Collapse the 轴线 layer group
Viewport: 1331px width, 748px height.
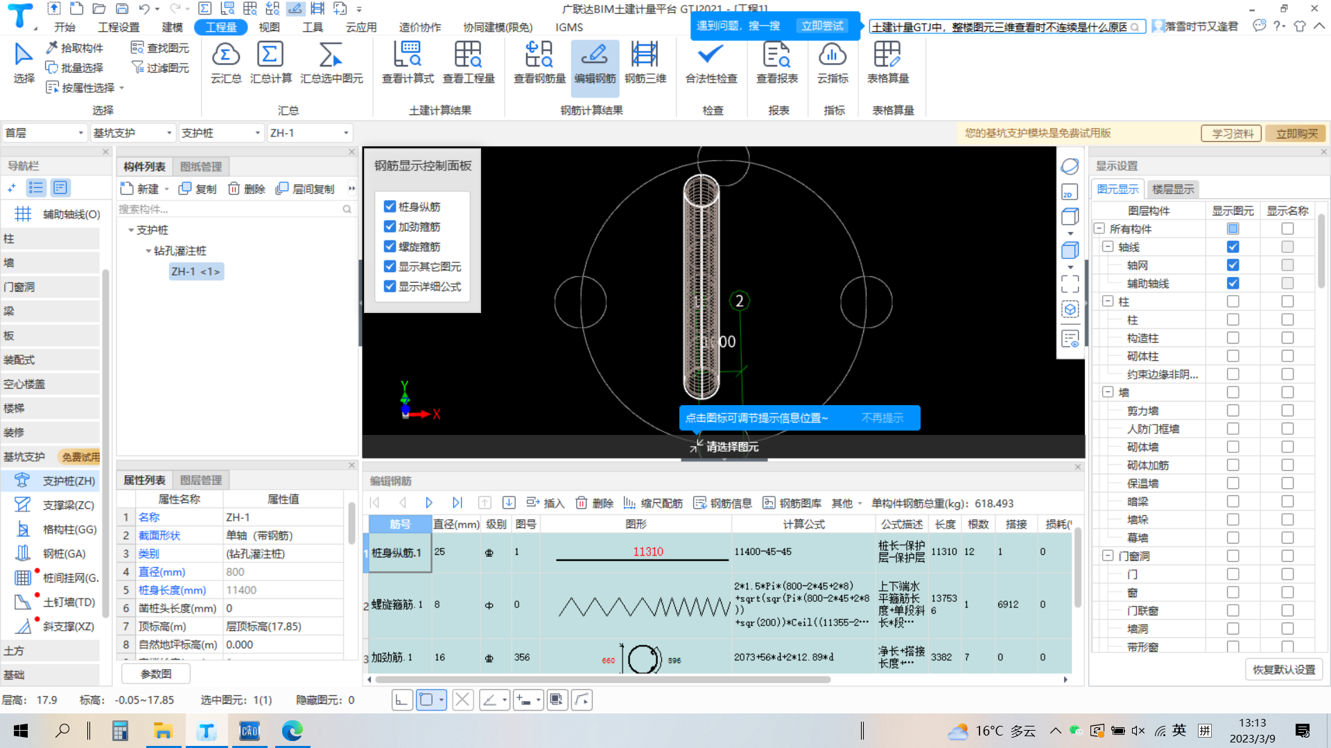1108,247
